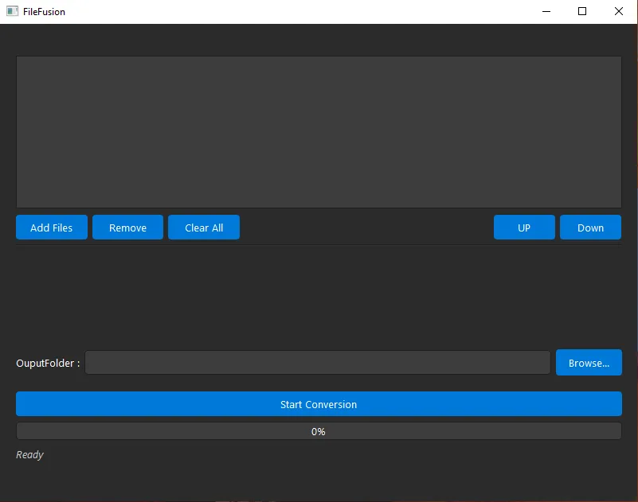Screen dimensions: 638x502
Task: Click the FileFusion title text
Action: pyautogui.click(x=45, y=12)
